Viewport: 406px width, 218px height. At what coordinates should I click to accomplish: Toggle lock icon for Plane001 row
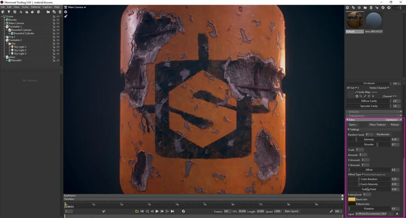[54, 60]
